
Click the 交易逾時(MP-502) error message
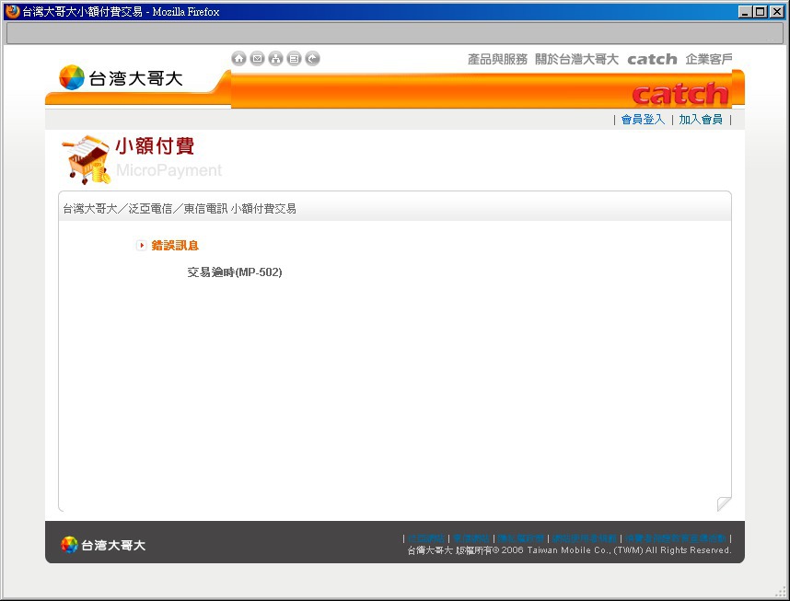pyautogui.click(x=235, y=272)
